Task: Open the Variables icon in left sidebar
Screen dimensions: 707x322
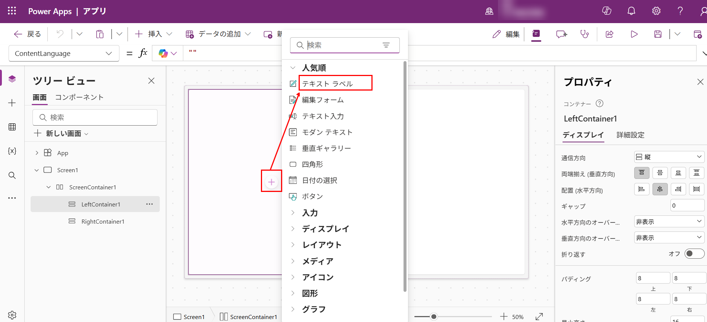Action: 12,151
